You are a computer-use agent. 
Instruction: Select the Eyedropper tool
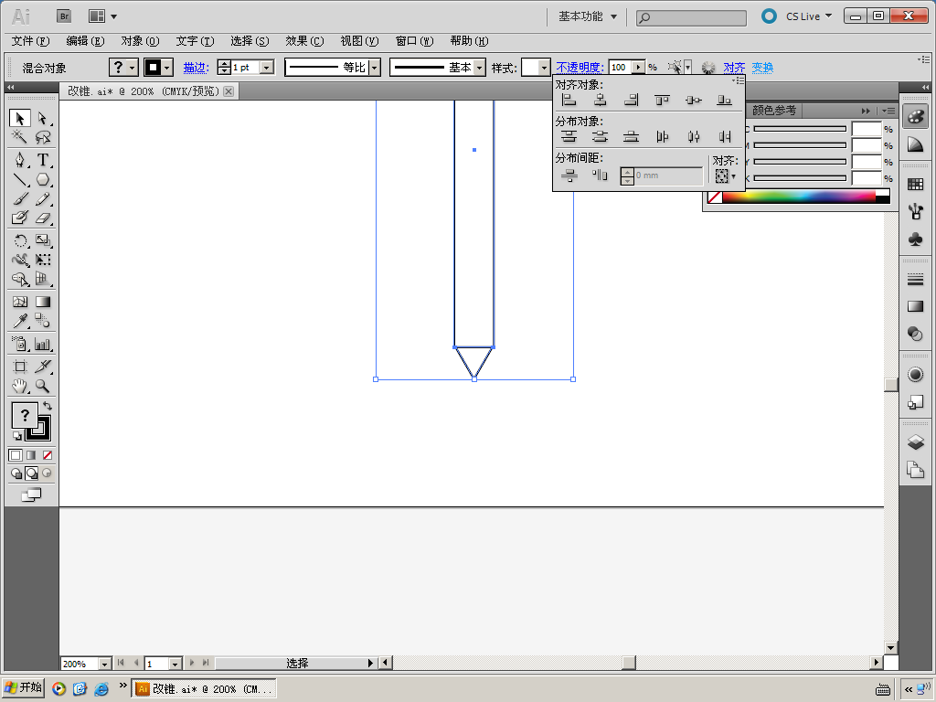(20, 321)
